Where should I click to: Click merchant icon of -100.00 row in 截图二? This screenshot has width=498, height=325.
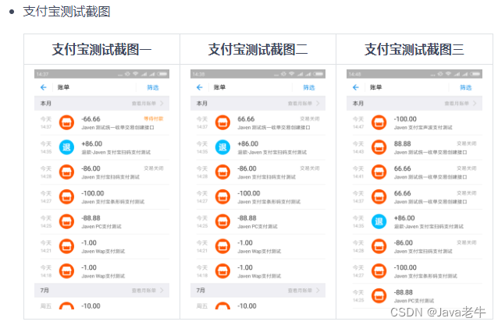point(222,197)
